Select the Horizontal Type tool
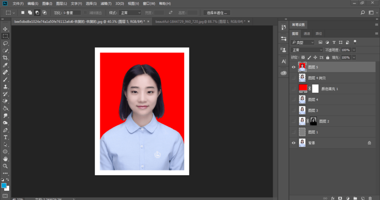380x200 pixels. [x=5, y=137]
